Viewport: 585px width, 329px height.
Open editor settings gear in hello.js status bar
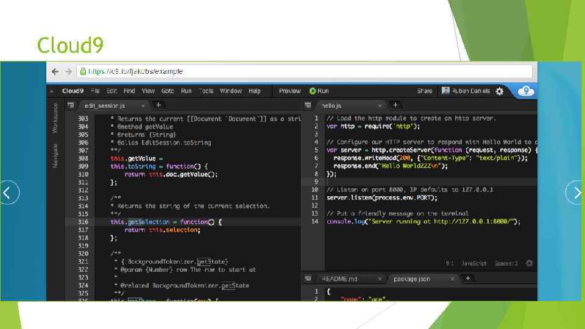529,263
